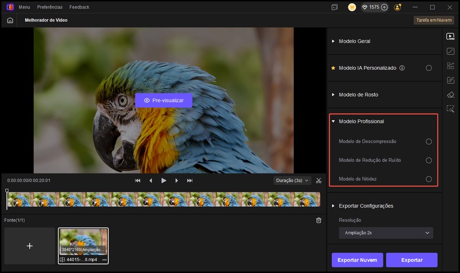The width and height of the screenshot is (460, 273).
Task: Maximize the application window
Action: click(x=433, y=8)
